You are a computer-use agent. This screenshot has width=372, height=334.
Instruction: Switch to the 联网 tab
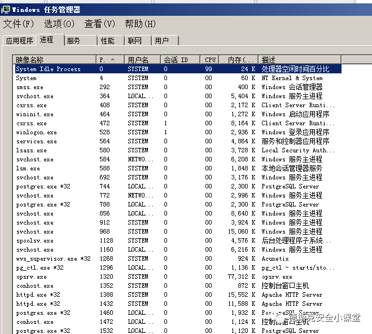[x=134, y=41]
